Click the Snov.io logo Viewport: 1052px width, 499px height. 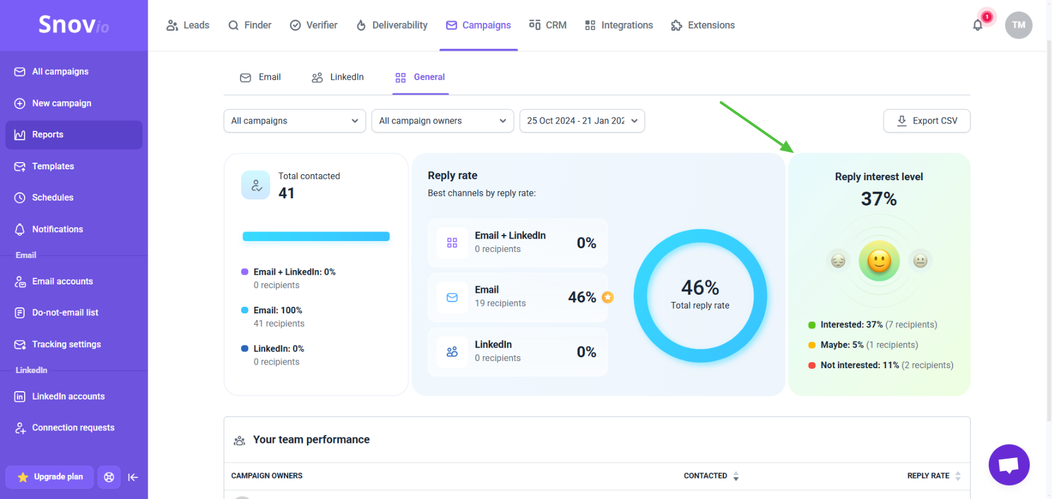[74, 25]
